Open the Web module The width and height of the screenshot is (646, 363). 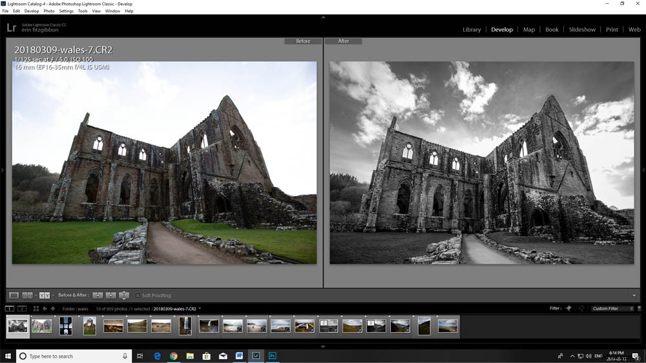[x=634, y=30]
